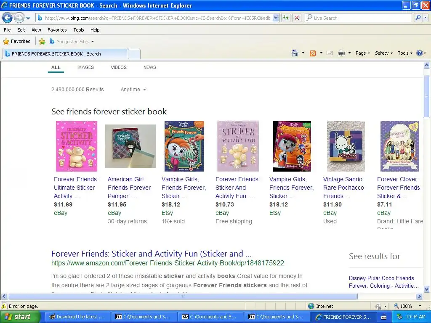Viewport: 431px width, 323px height.
Task: Open the View menu
Action: [x=36, y=30]
